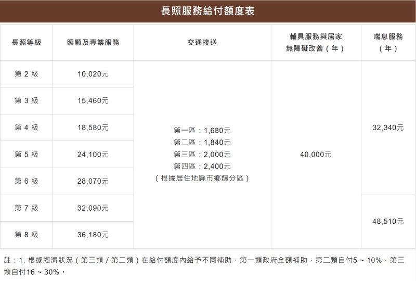The image size is (416, 281).
Task: Select the 長照等級 column header
Action: click(26, 43)
